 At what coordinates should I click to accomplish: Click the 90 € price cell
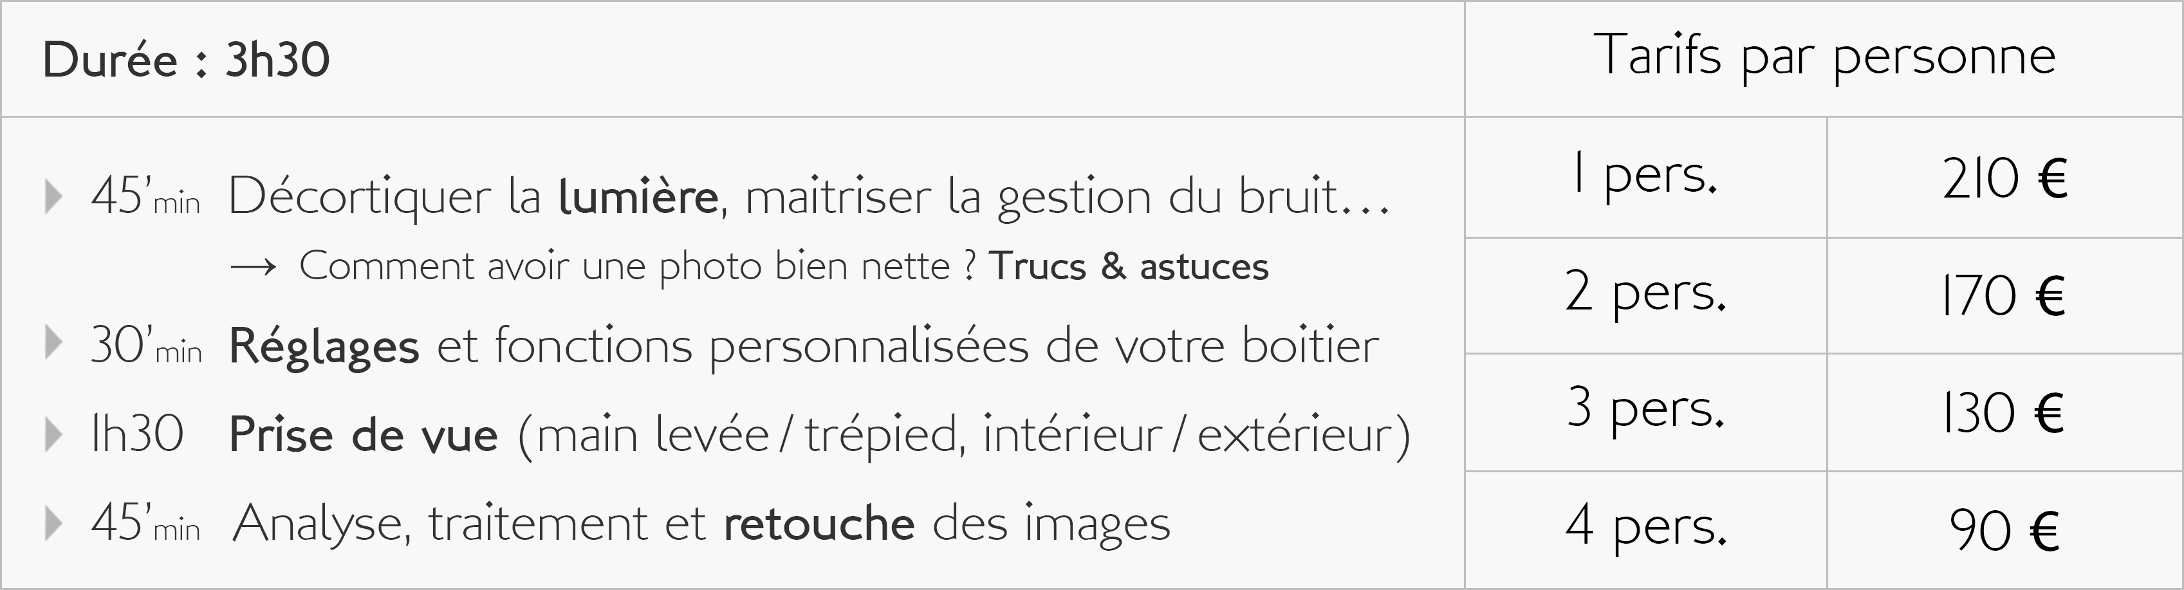[2004, 531]
